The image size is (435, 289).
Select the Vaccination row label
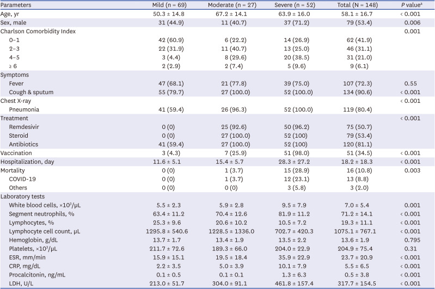point(19,152)
